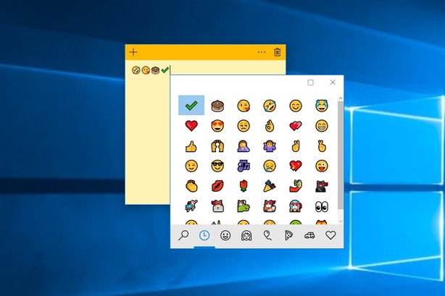Pick the birthday cake emoji
Screen dimensions: 445x296
pos(217,106)
